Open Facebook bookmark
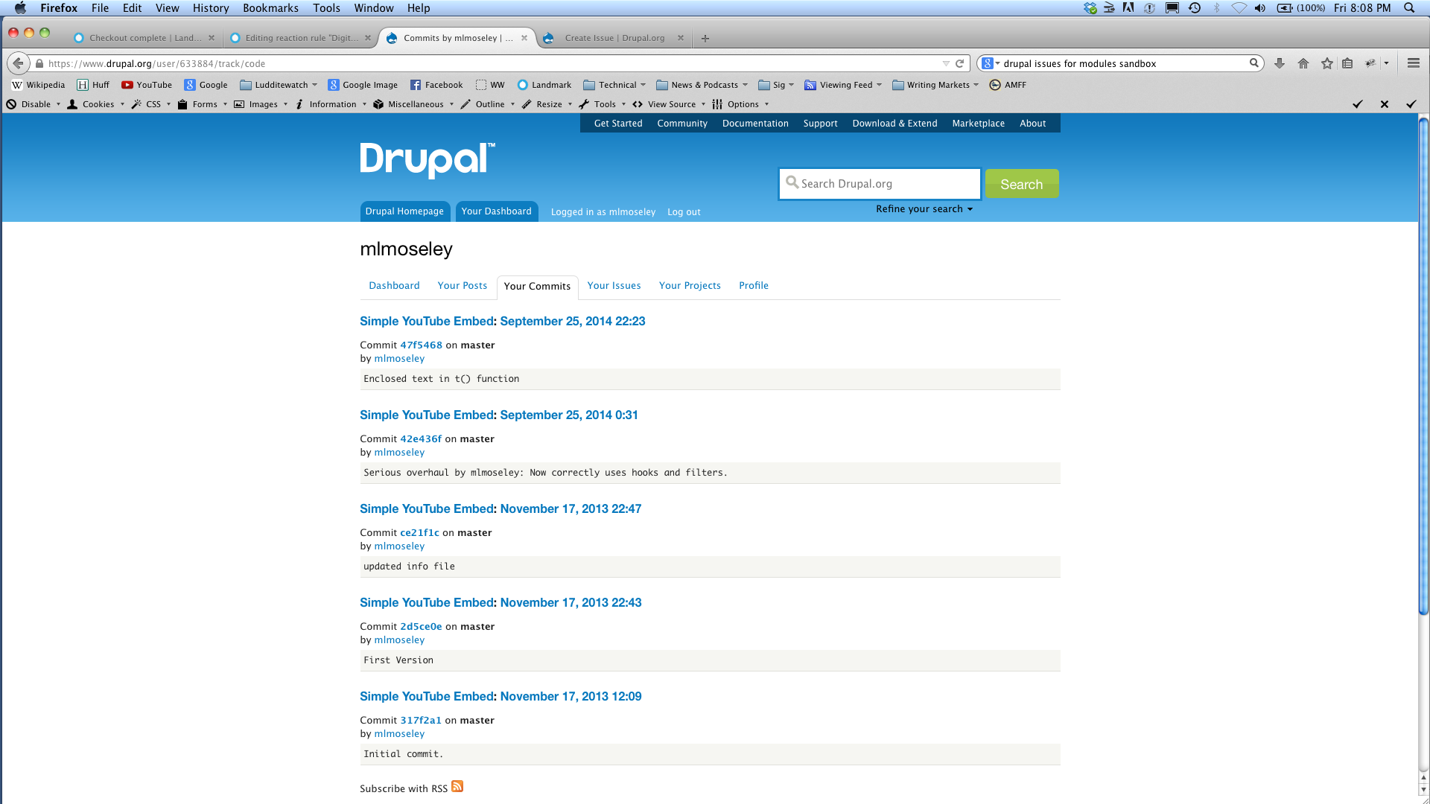This screenshot has width=1430, height=804. pos(436,85)
